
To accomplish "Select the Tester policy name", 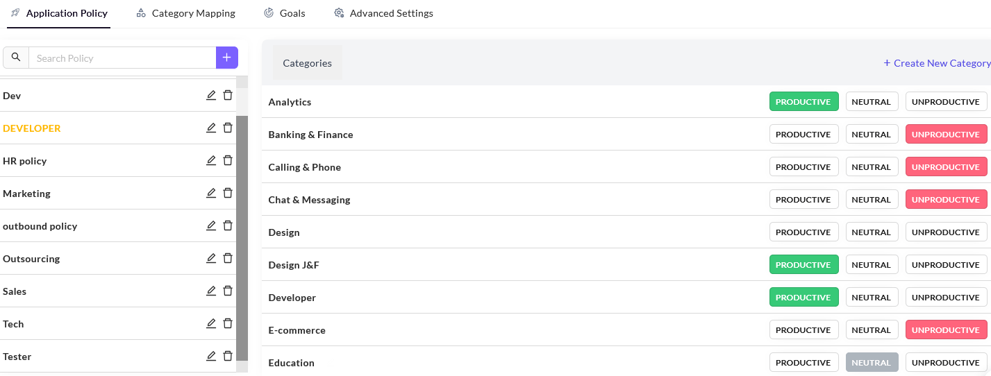I will (17, 357).
